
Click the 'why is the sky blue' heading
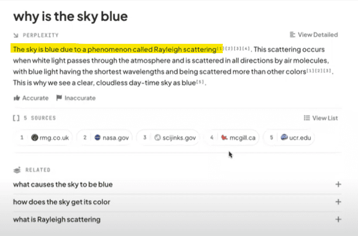[x=70, y=16]
